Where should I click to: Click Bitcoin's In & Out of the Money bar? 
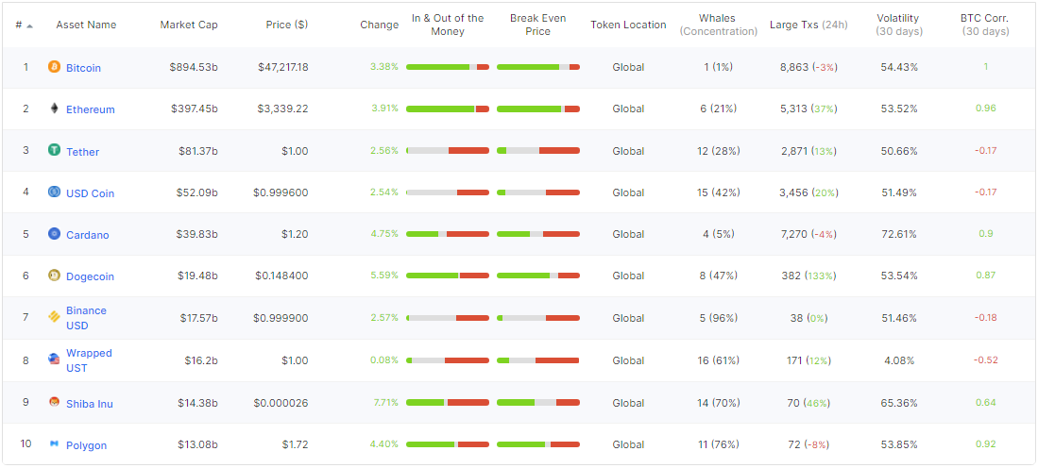448,67
